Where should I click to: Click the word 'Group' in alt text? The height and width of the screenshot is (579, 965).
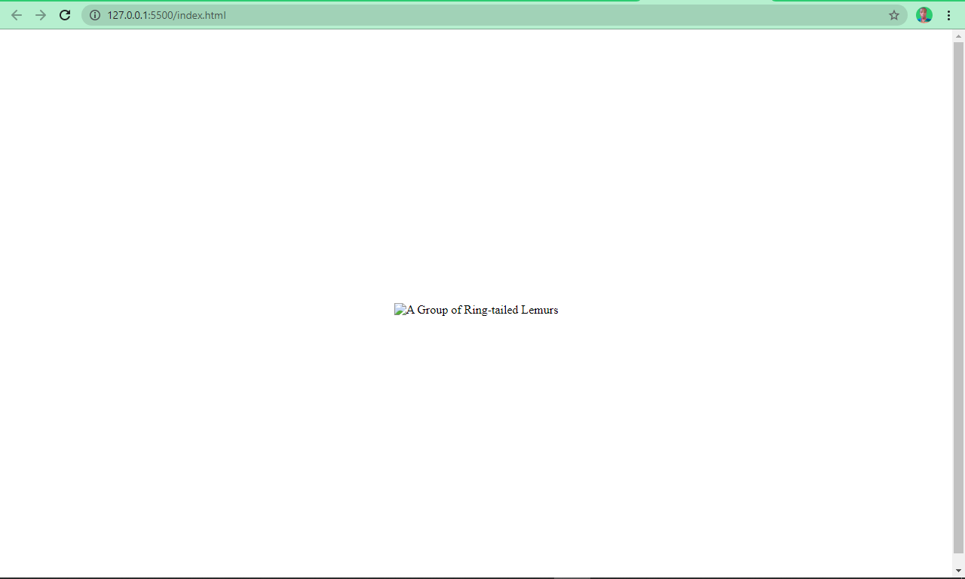coord(433,310)
